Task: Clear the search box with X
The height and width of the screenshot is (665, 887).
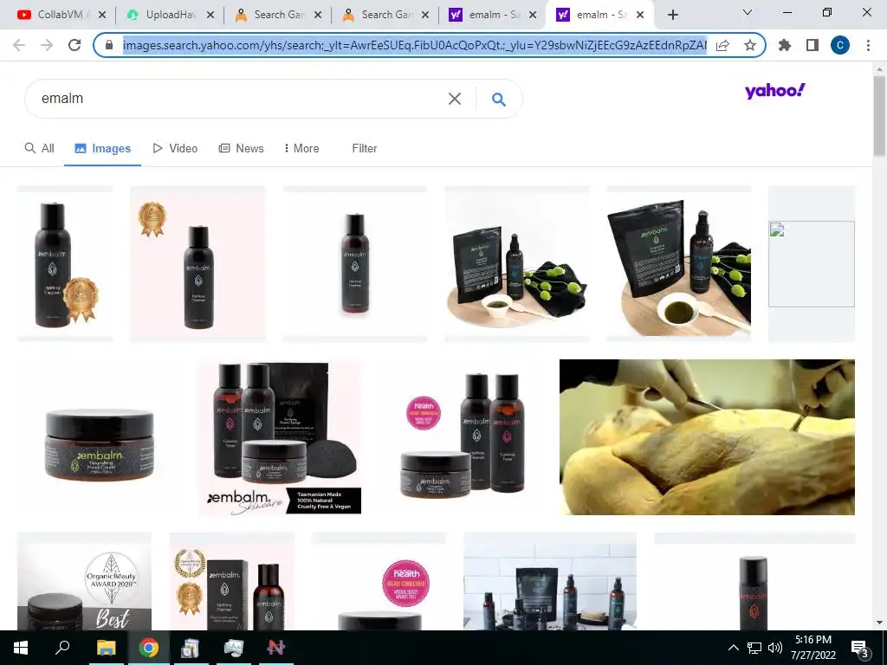Action: point(454,99)
